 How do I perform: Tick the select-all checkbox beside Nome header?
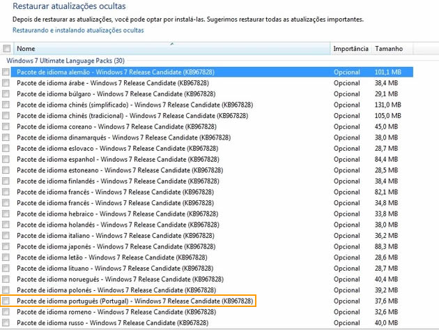coord(7,49)
